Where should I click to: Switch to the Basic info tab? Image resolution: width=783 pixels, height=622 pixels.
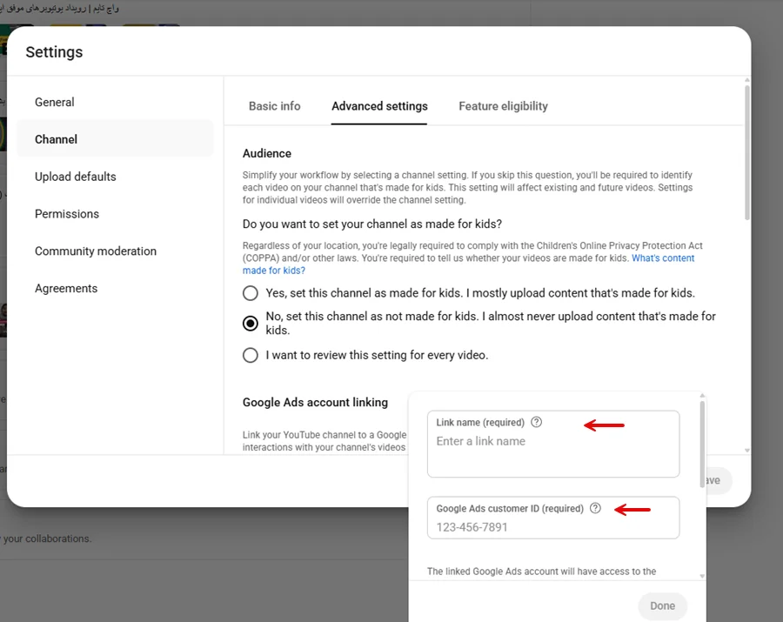(x=274, y=106)
